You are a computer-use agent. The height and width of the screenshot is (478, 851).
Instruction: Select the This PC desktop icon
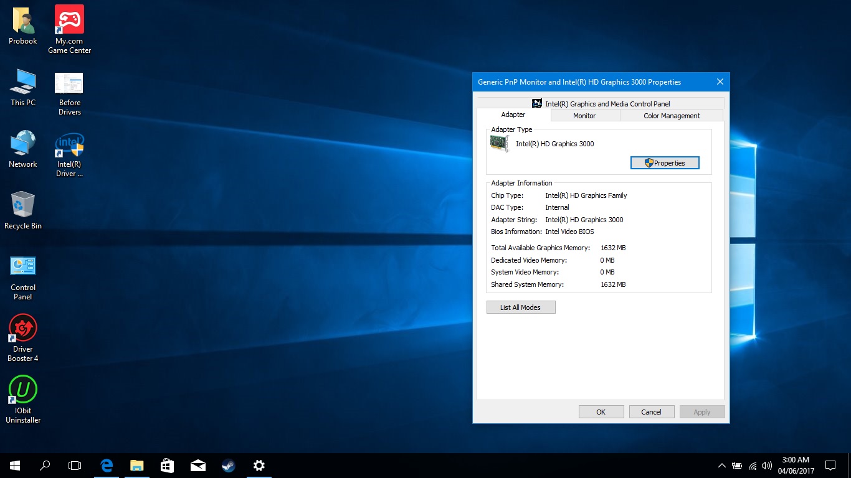coord(23,87)
